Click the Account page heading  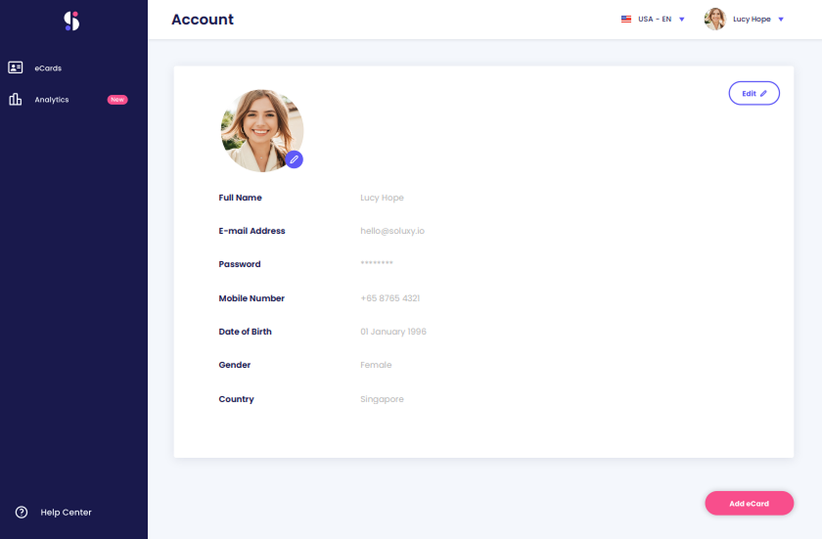pyautogui.click(x=203, y=20)
